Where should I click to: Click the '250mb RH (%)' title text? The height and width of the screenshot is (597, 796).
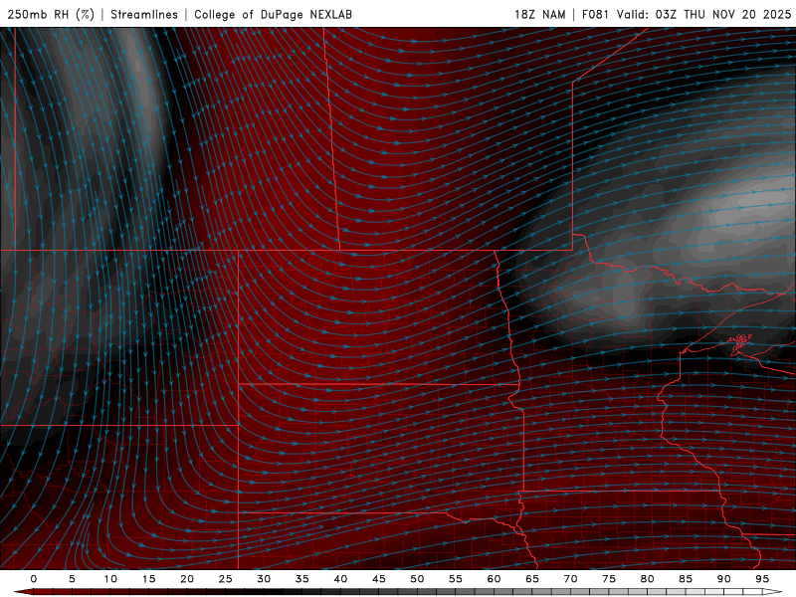click(x=51, y=14)
